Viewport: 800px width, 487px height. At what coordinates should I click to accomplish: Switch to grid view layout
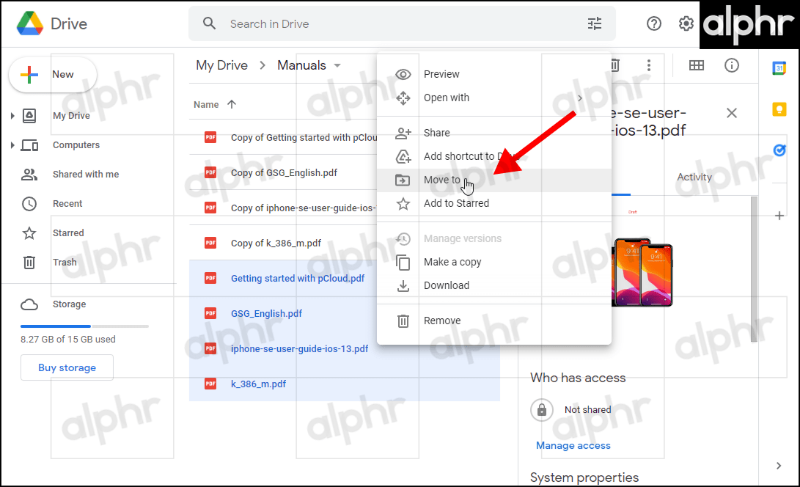click(x=696, y=65)
